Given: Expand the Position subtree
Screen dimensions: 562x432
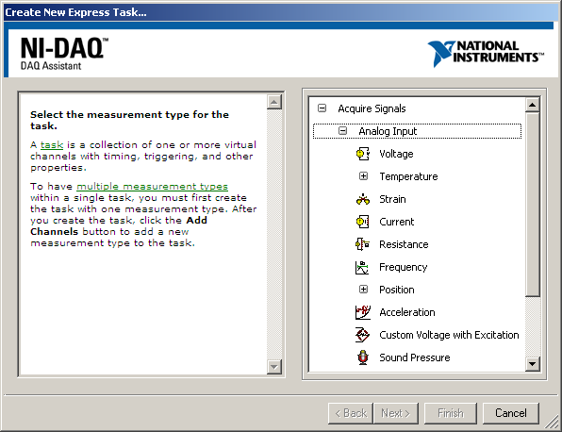Looking at the screenshot, I should pyautogui.click(x=363, y=290).
